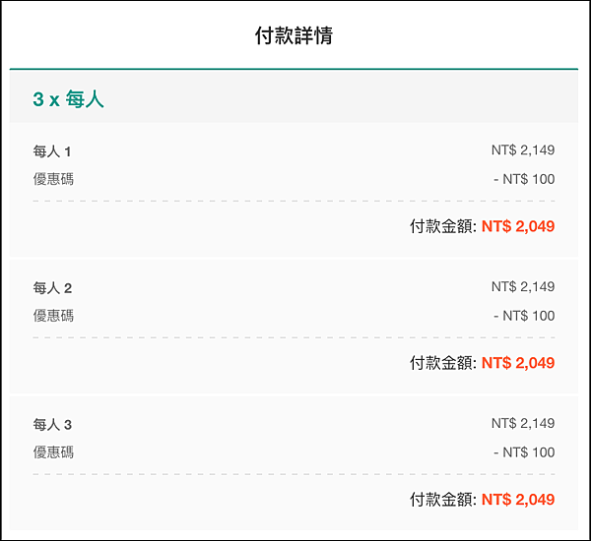591x541 pixels.
Task: Click the 付款金額 label in first block
Action: (x=443, y=226)
